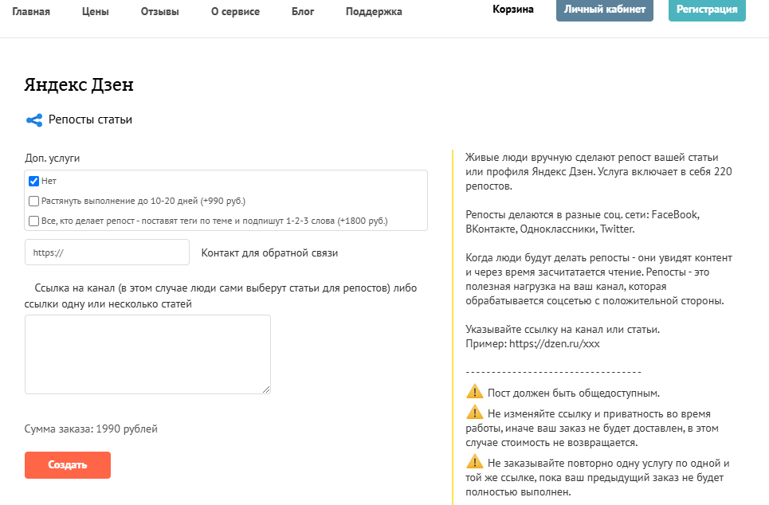Click the Пост должен быть общедоступным text
The image size is (769, 505).
click(573, 393)
